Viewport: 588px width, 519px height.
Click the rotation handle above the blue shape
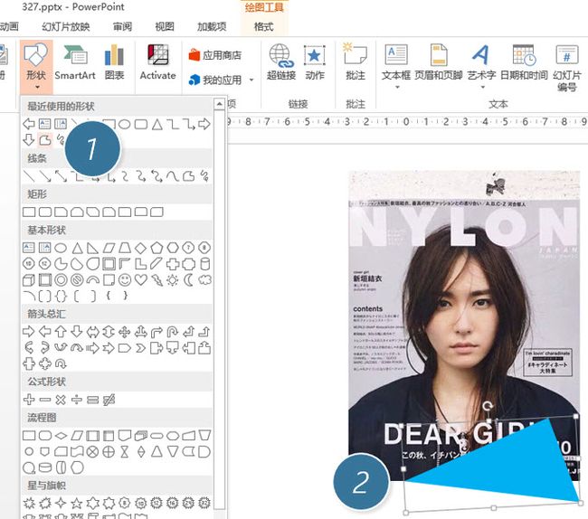(x=487, y=405)
